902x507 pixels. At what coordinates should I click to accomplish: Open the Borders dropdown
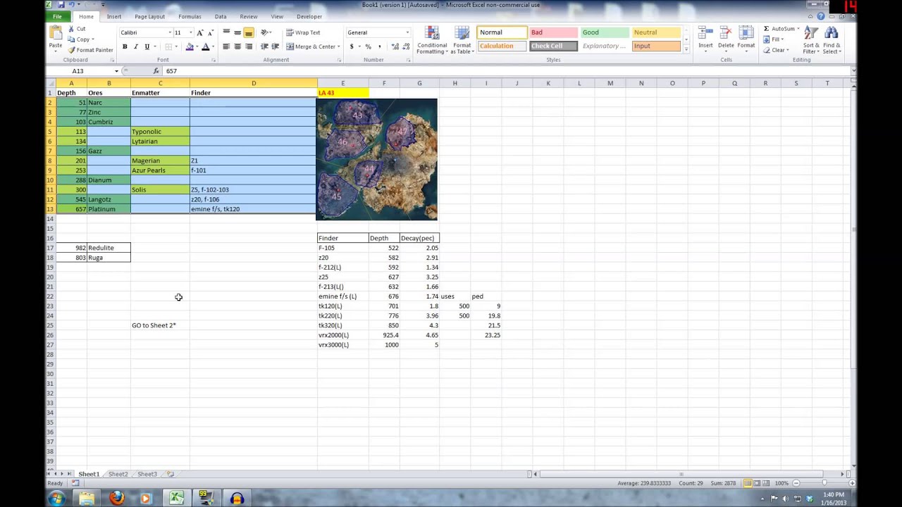176,47
